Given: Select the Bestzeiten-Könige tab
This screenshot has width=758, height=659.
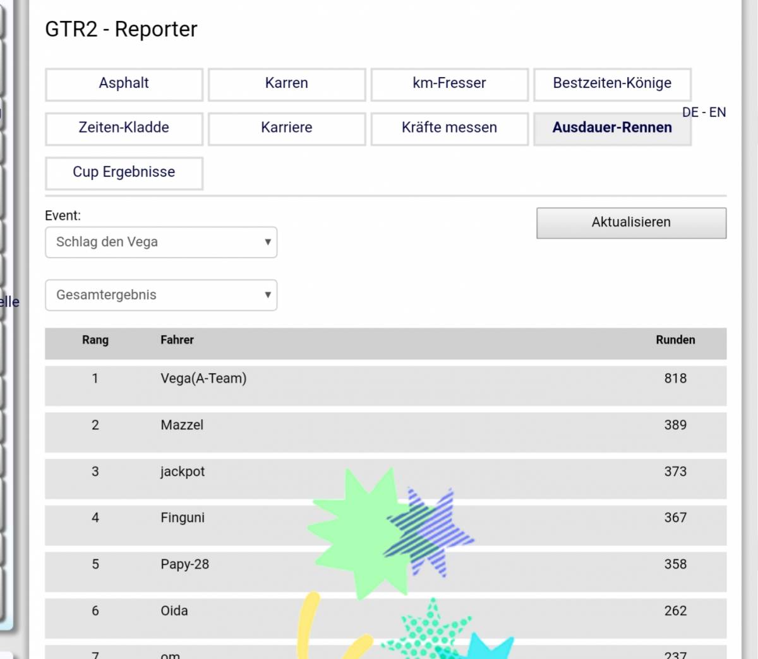Looking at the screenshot, I should pos(612,84).
